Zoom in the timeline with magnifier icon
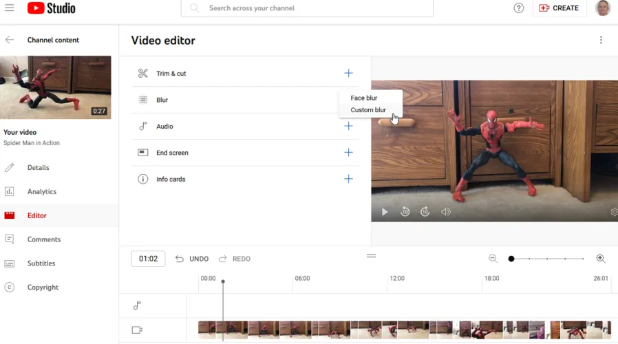618x344 pixels. click(x=600, y=259)
